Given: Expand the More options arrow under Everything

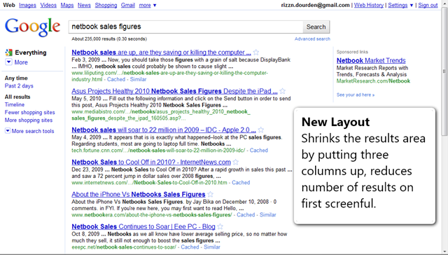Looking at the screenshot, I should (x=8, y=62).
